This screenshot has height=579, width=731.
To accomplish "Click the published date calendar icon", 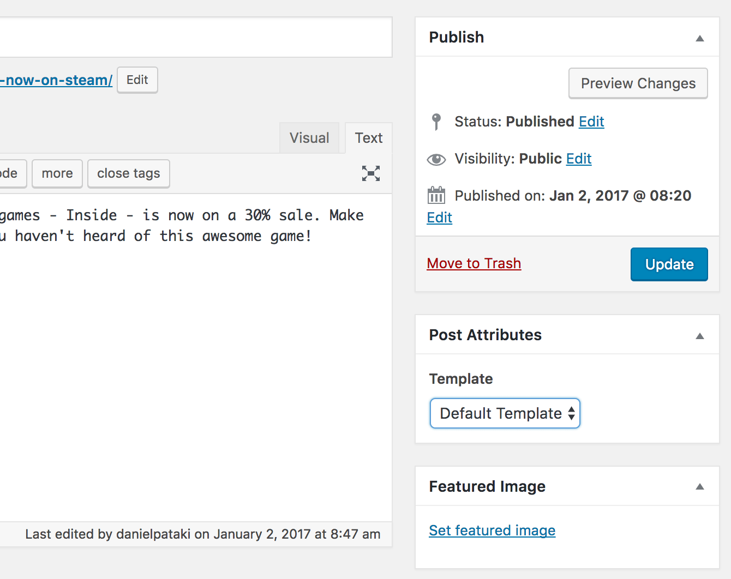I will 436,195.
